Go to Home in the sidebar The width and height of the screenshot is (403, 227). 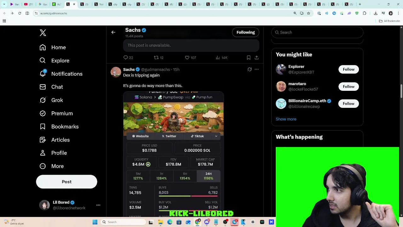point(53,47)
